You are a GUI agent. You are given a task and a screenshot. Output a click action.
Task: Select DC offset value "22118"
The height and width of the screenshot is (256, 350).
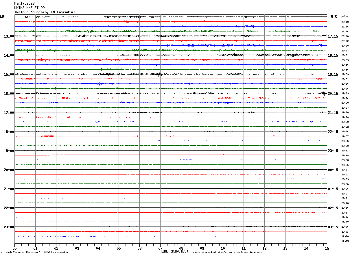[345, 22]
